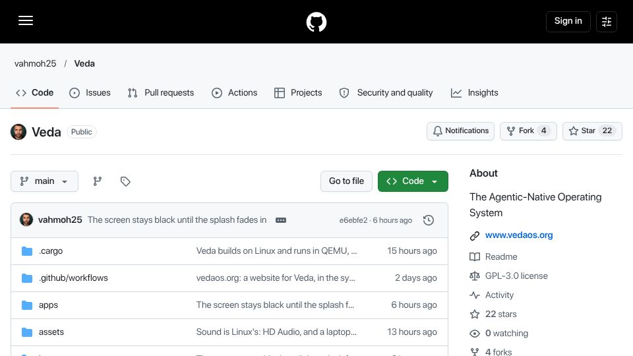633x356 pixels.
Task: View commit history clock icon
Action: tap(429, 220)
